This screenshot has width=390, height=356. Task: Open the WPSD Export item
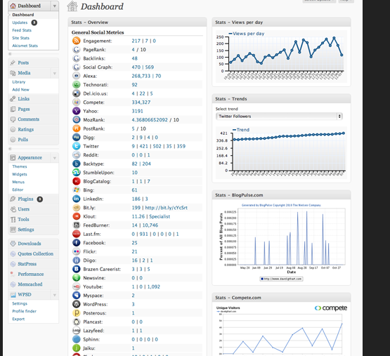(18, 319)
